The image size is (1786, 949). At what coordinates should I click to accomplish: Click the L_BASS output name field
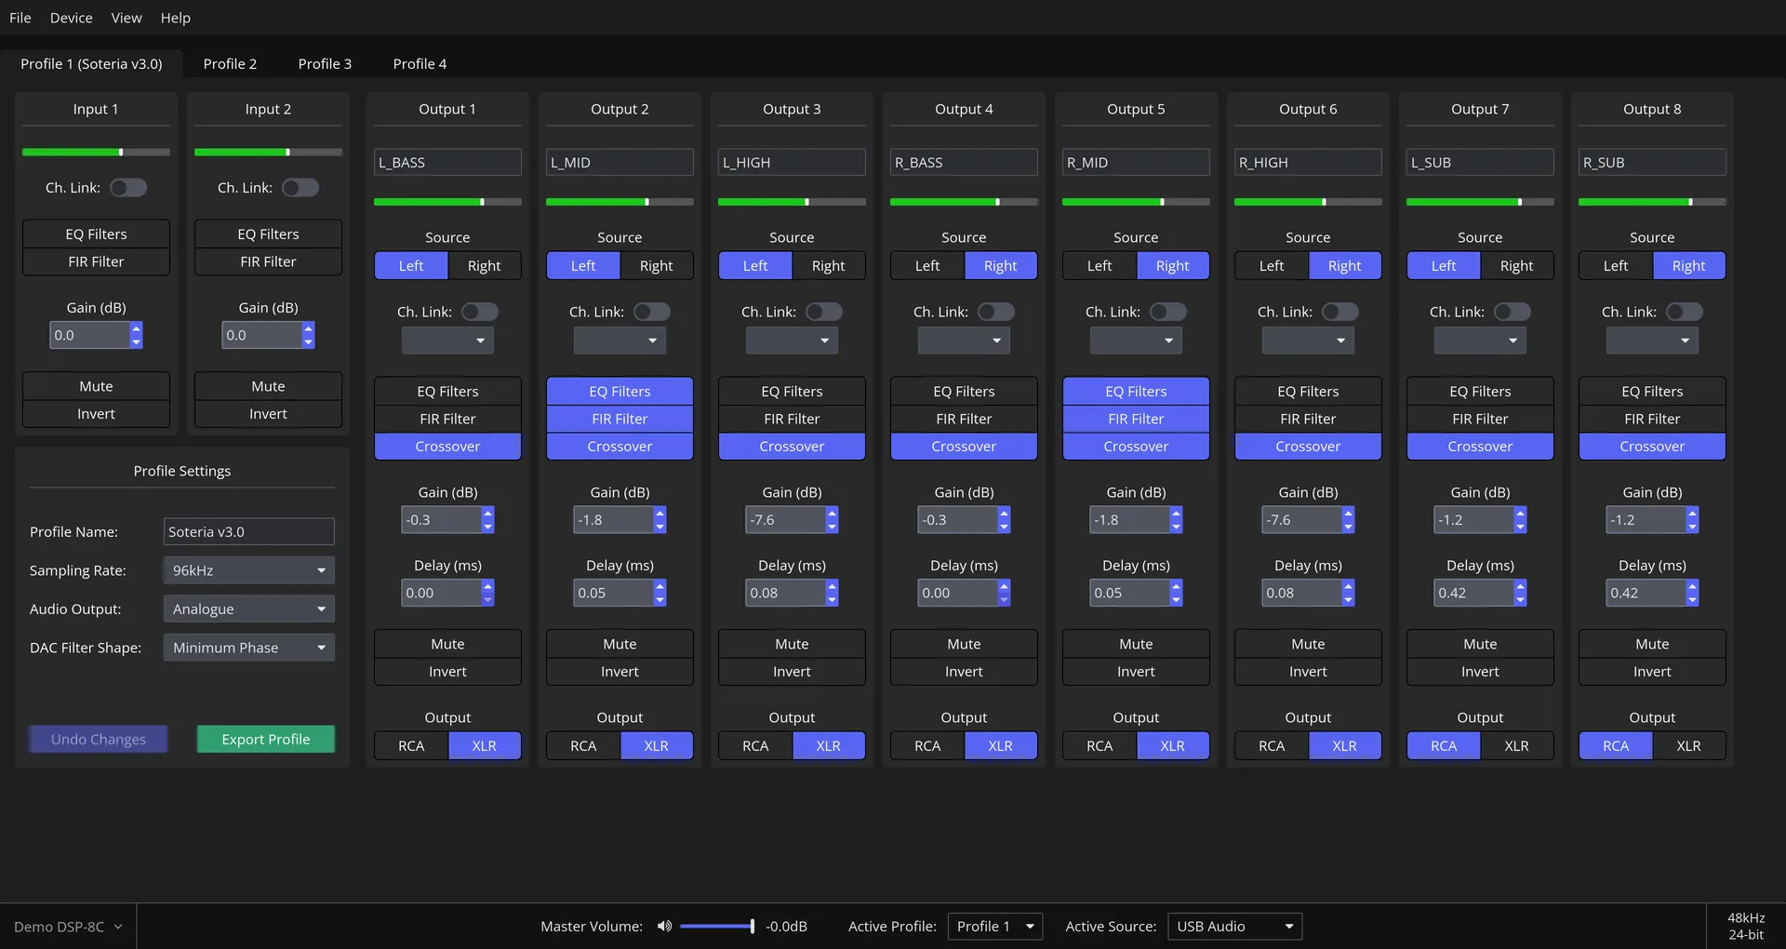[x=447, y=162]
